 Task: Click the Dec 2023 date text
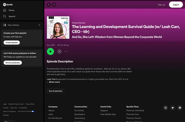click(x=51, y=45)
